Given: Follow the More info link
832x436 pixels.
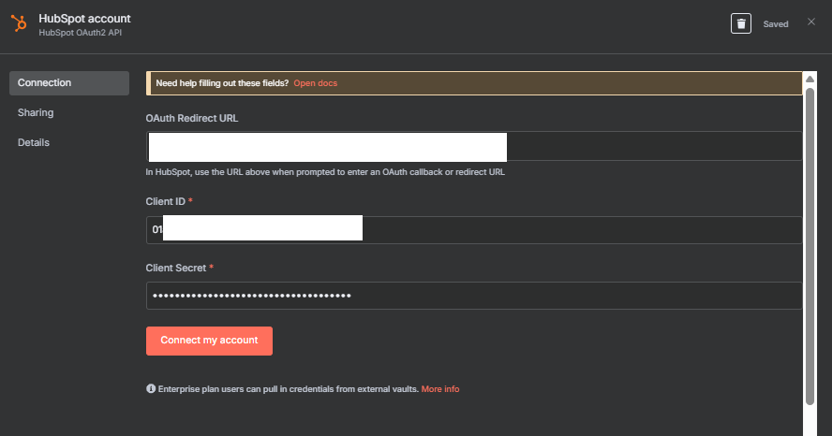Looking at the screenshot, I should (439, 389).
